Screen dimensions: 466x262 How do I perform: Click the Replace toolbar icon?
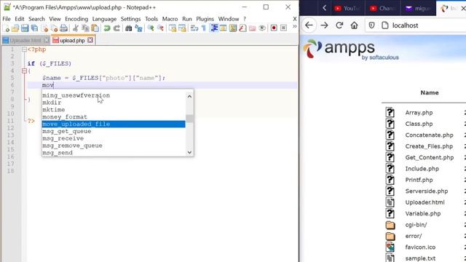[x=138, y=28]
